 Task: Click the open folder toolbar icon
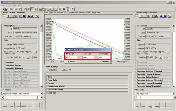tap(3, 9)
